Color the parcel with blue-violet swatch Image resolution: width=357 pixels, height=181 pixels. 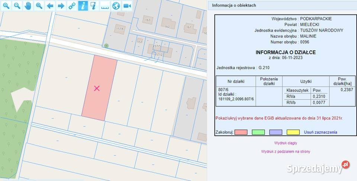(276, 132)
